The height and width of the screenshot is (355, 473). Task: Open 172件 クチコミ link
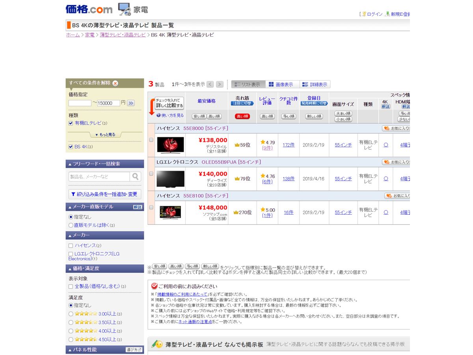(289, 145)
